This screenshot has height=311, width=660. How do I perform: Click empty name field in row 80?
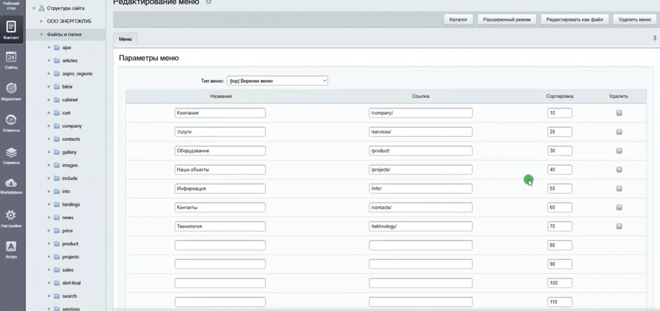(220, 245)
